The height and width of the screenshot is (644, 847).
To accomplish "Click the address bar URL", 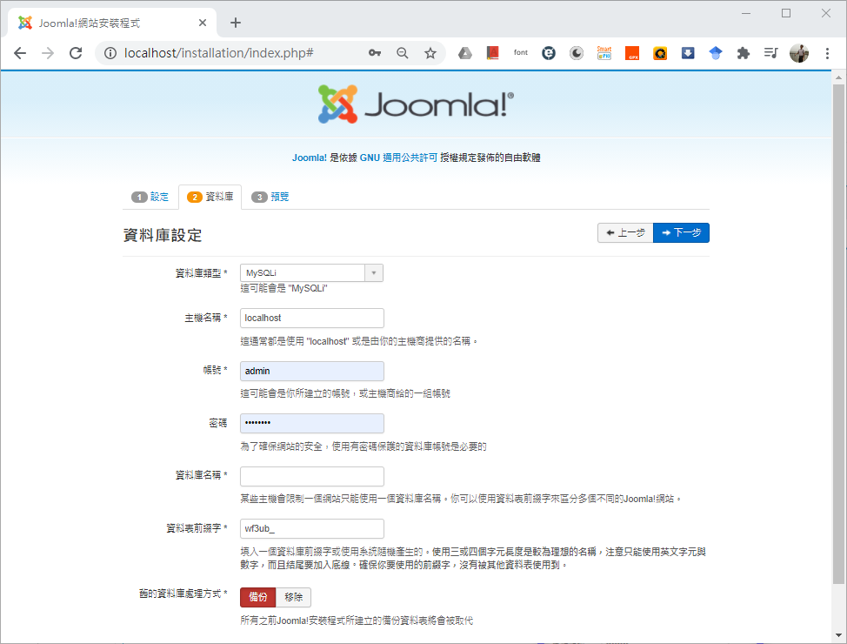I will pyautogui.click(x=219, y=53).
